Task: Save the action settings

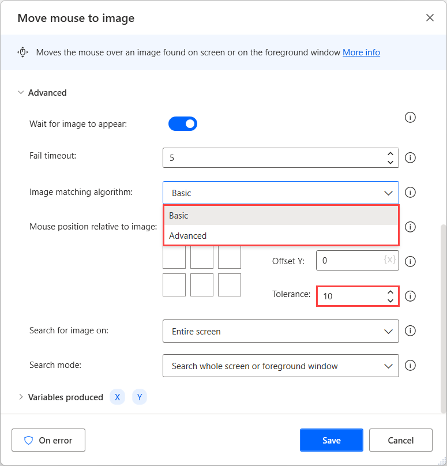Action: coord(331,440)
